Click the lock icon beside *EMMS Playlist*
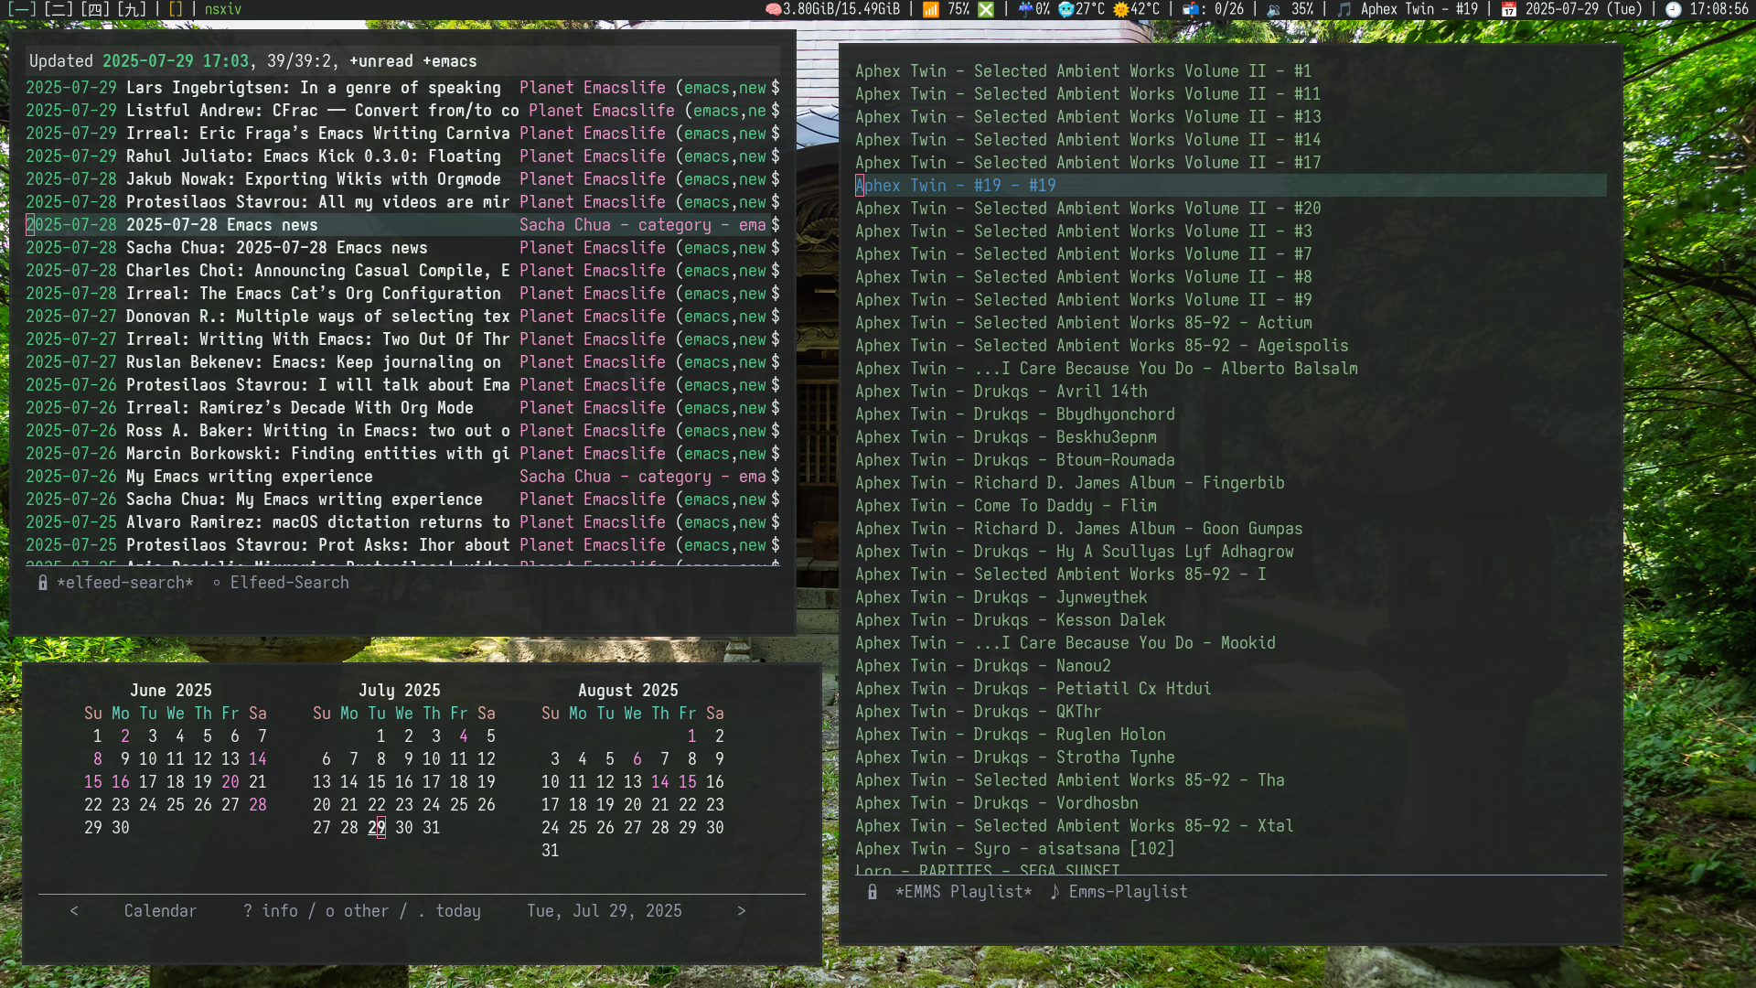This screenshot has width=1756, height=988. click(x=873, y=892)
